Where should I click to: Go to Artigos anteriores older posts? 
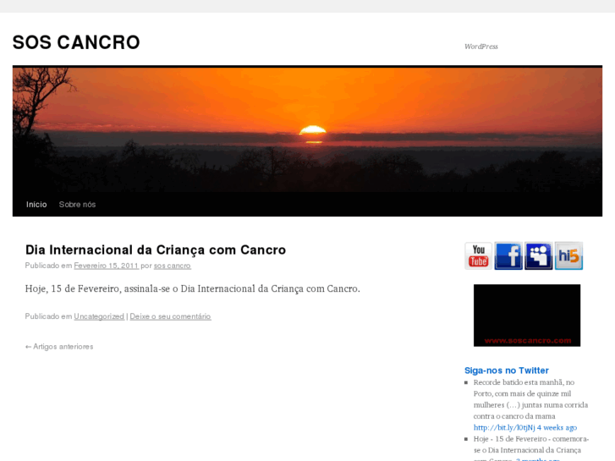pyautogui.click(x=59, y=347)
